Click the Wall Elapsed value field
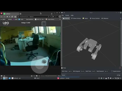Image resolution: width=122 pixels, height=91 pixels. pos(106,71)
